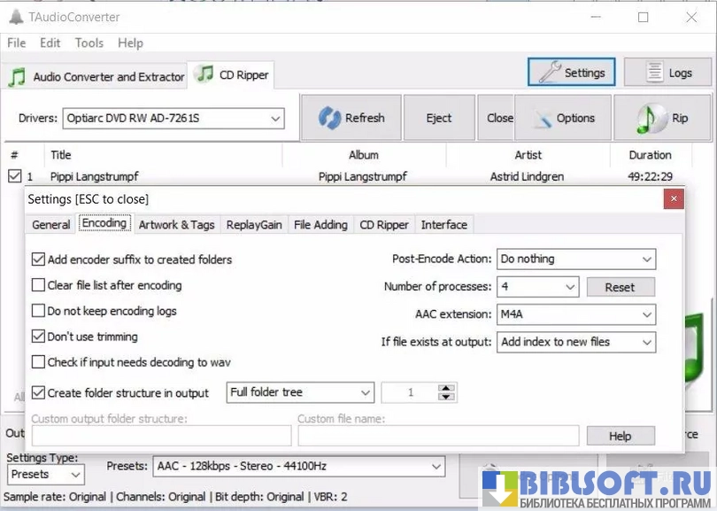717x511 pixels.
Task: Open Settings with the wrench icon
Action: [551, 73]
